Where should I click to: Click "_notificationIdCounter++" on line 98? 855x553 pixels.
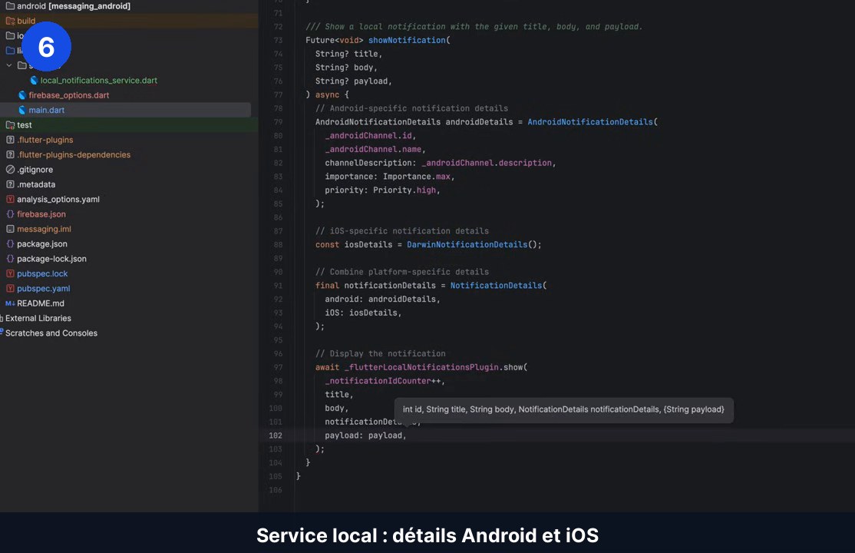[383, 381]
